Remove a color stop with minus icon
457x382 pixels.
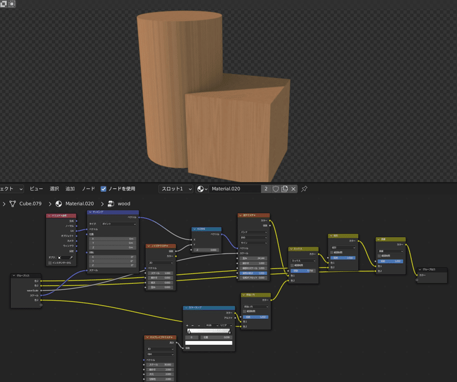pos(193,325)
